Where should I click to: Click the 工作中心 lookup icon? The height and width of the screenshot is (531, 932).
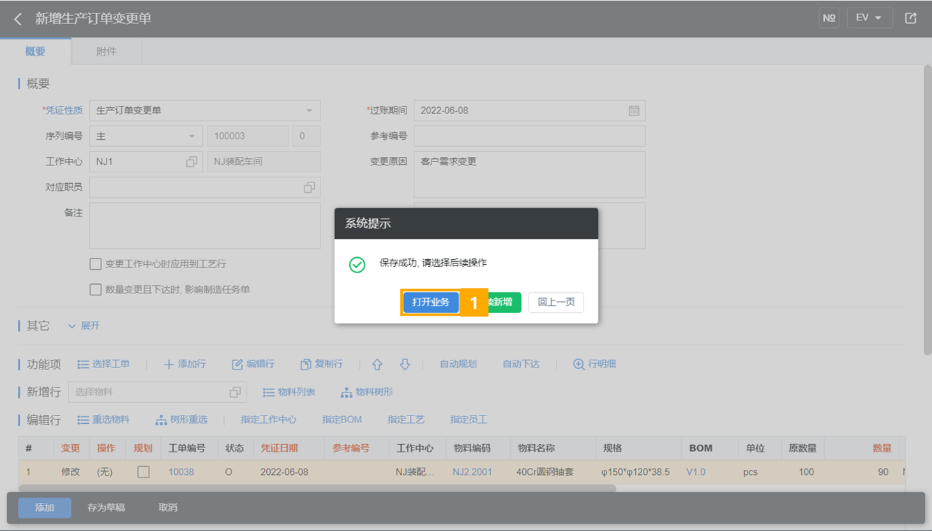(192, 161)
